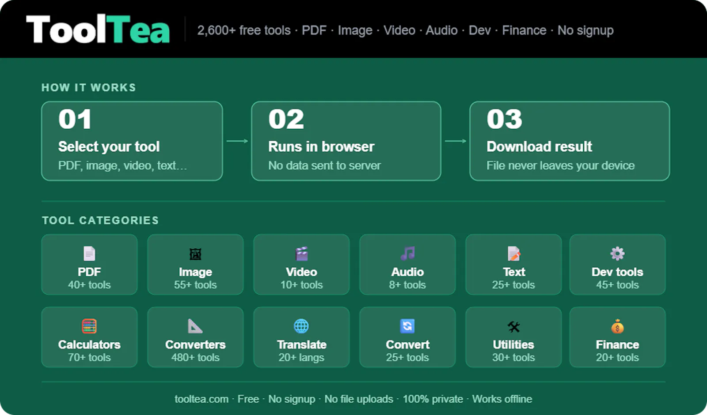Click 'No data sent to server' text
This screenshot has height=415, width=707.
coord(324,165)
